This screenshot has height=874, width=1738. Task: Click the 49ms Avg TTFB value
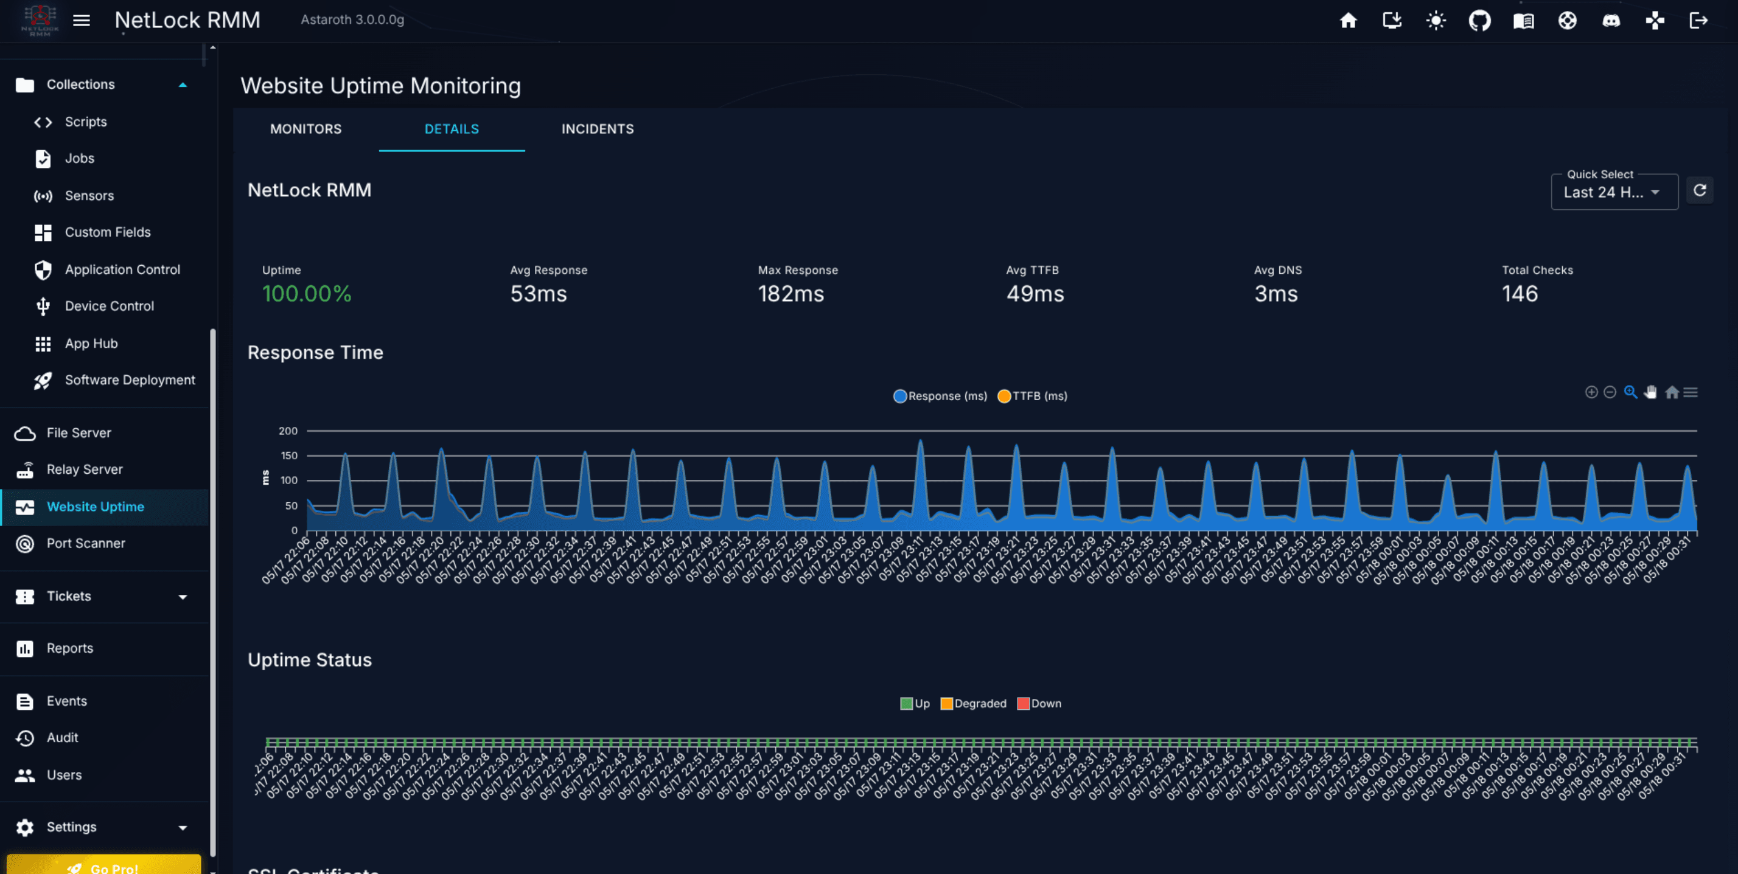[1035, 294]
